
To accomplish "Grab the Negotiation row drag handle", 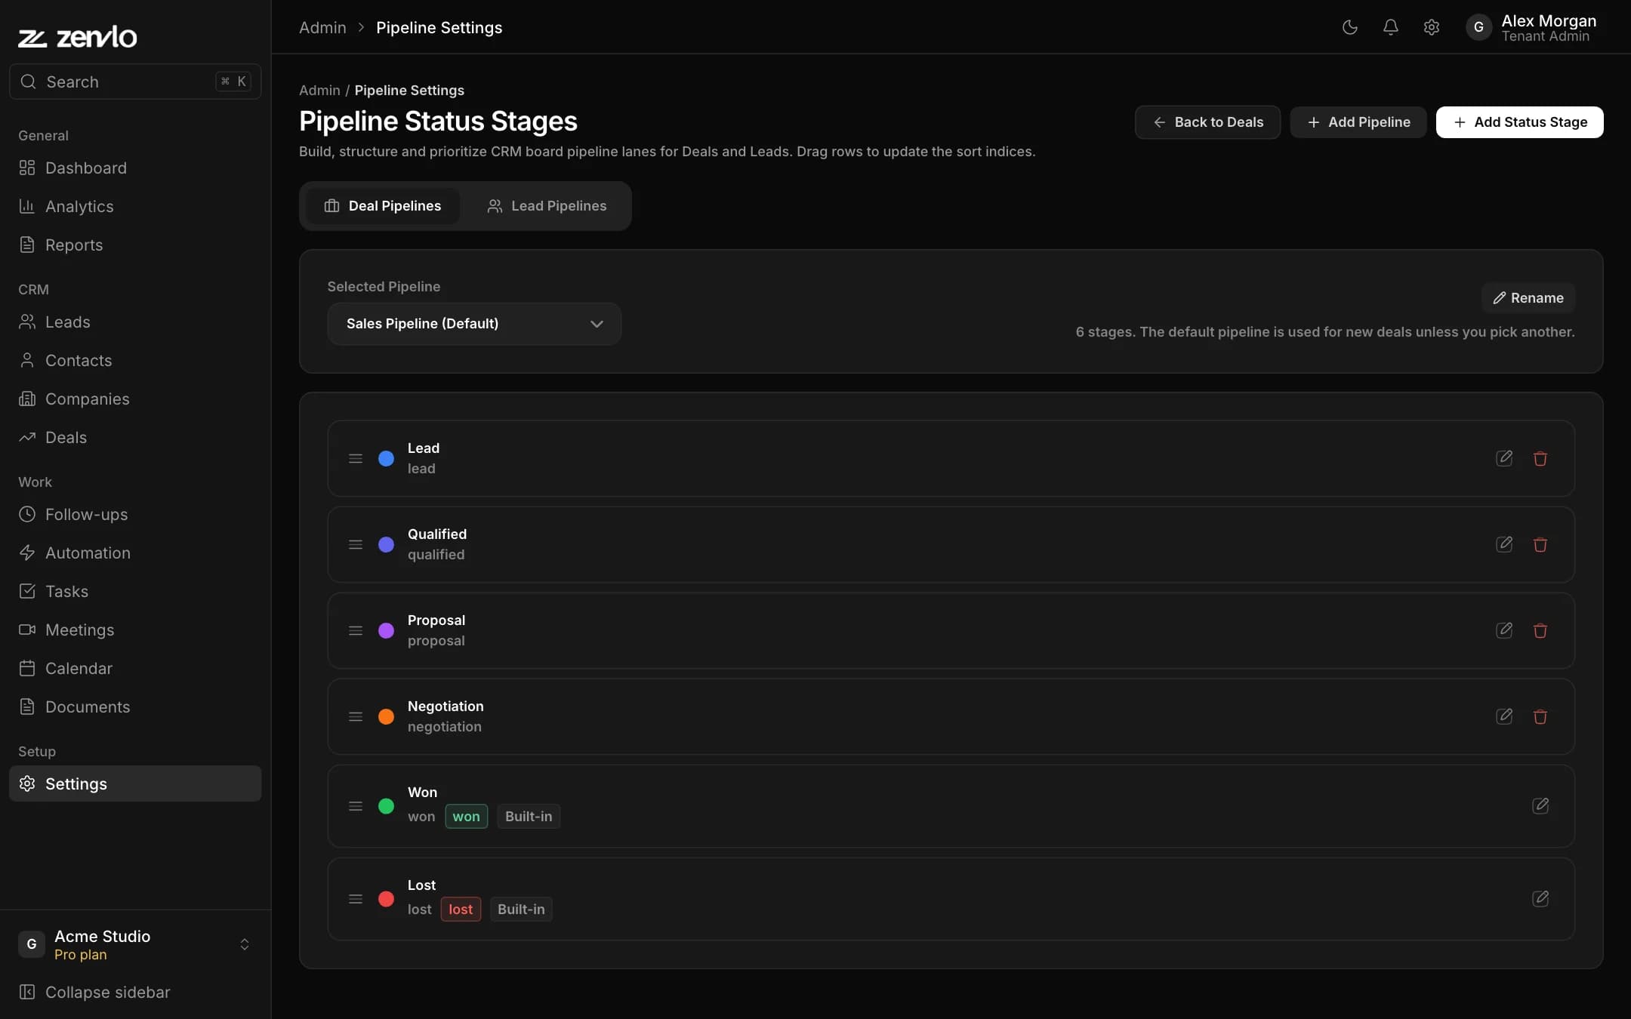I will click(356, 716).
